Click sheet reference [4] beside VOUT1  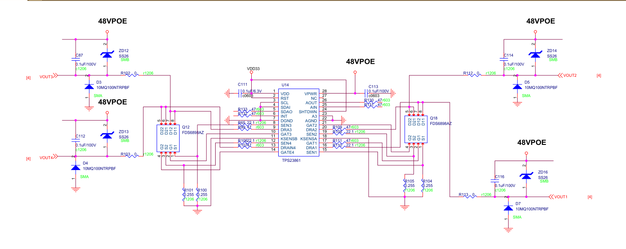coord(590,197)
